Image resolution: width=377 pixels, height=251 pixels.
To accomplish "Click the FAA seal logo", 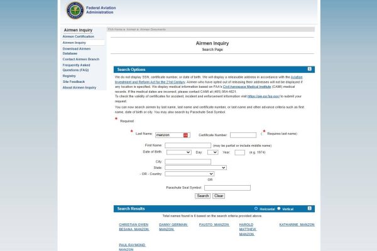I will (75, 10).
